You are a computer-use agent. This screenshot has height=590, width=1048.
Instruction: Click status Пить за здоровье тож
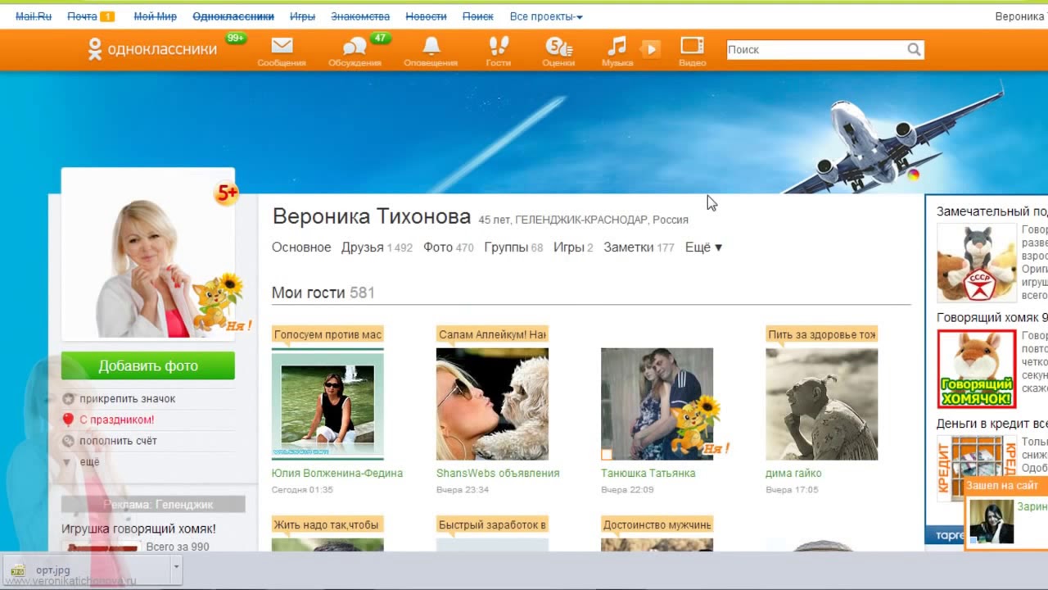821,334
